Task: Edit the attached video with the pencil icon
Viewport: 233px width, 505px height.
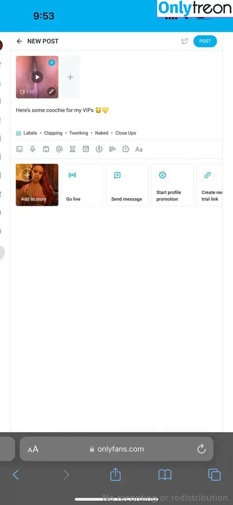Action: pyautogui.click(x=51, y=92)
